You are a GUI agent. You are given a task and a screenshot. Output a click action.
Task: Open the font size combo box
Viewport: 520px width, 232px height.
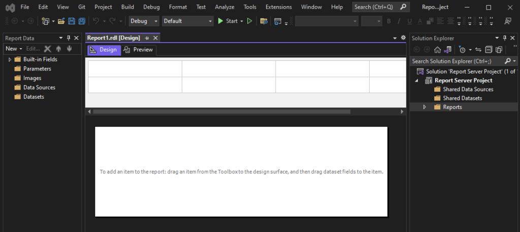click(x=372, y=21)
